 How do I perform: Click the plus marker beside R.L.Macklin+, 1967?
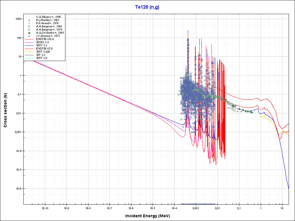(x=29, y=20)
